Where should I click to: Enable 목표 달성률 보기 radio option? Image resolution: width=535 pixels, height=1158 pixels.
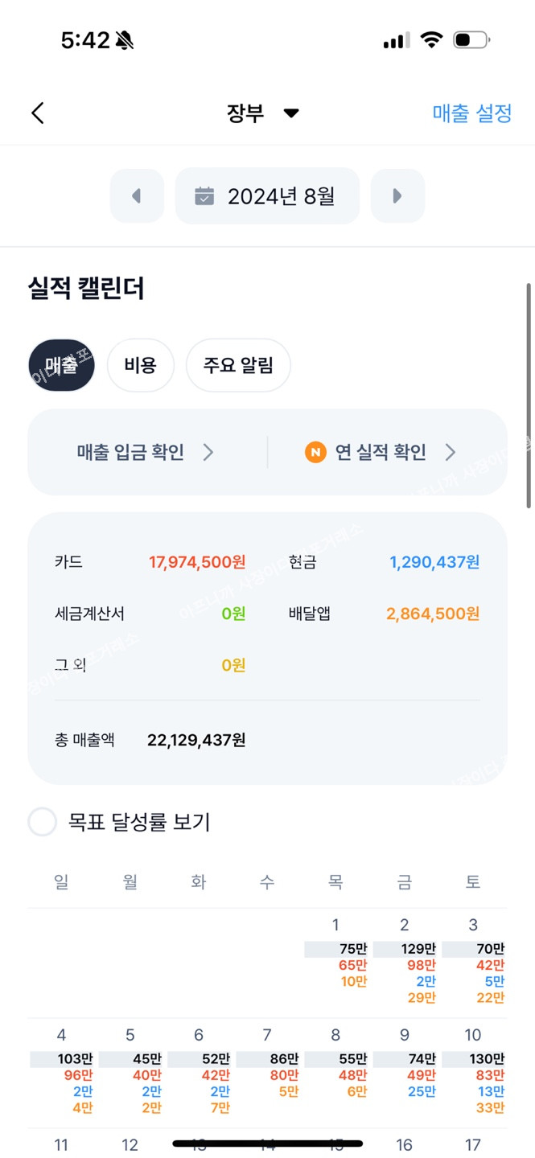[43, 822]
